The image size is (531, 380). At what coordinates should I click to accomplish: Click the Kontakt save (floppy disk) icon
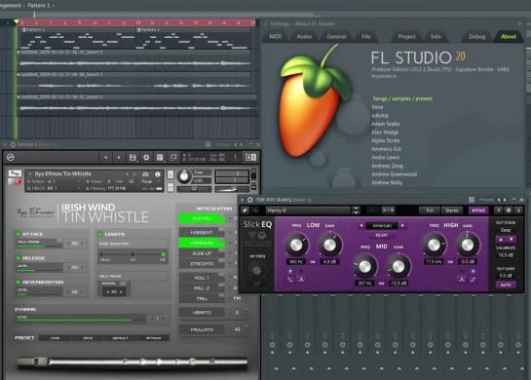[x=133, y=158]
